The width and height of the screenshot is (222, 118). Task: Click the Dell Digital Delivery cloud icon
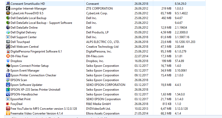click(x=8, y=32)
